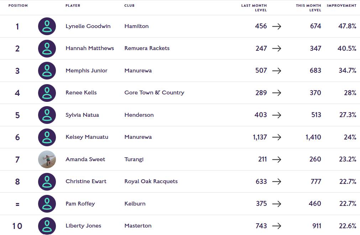Open Kelsey Manuatu's player profile name
Screen dimensions: 360x235
tap(87, 137)
